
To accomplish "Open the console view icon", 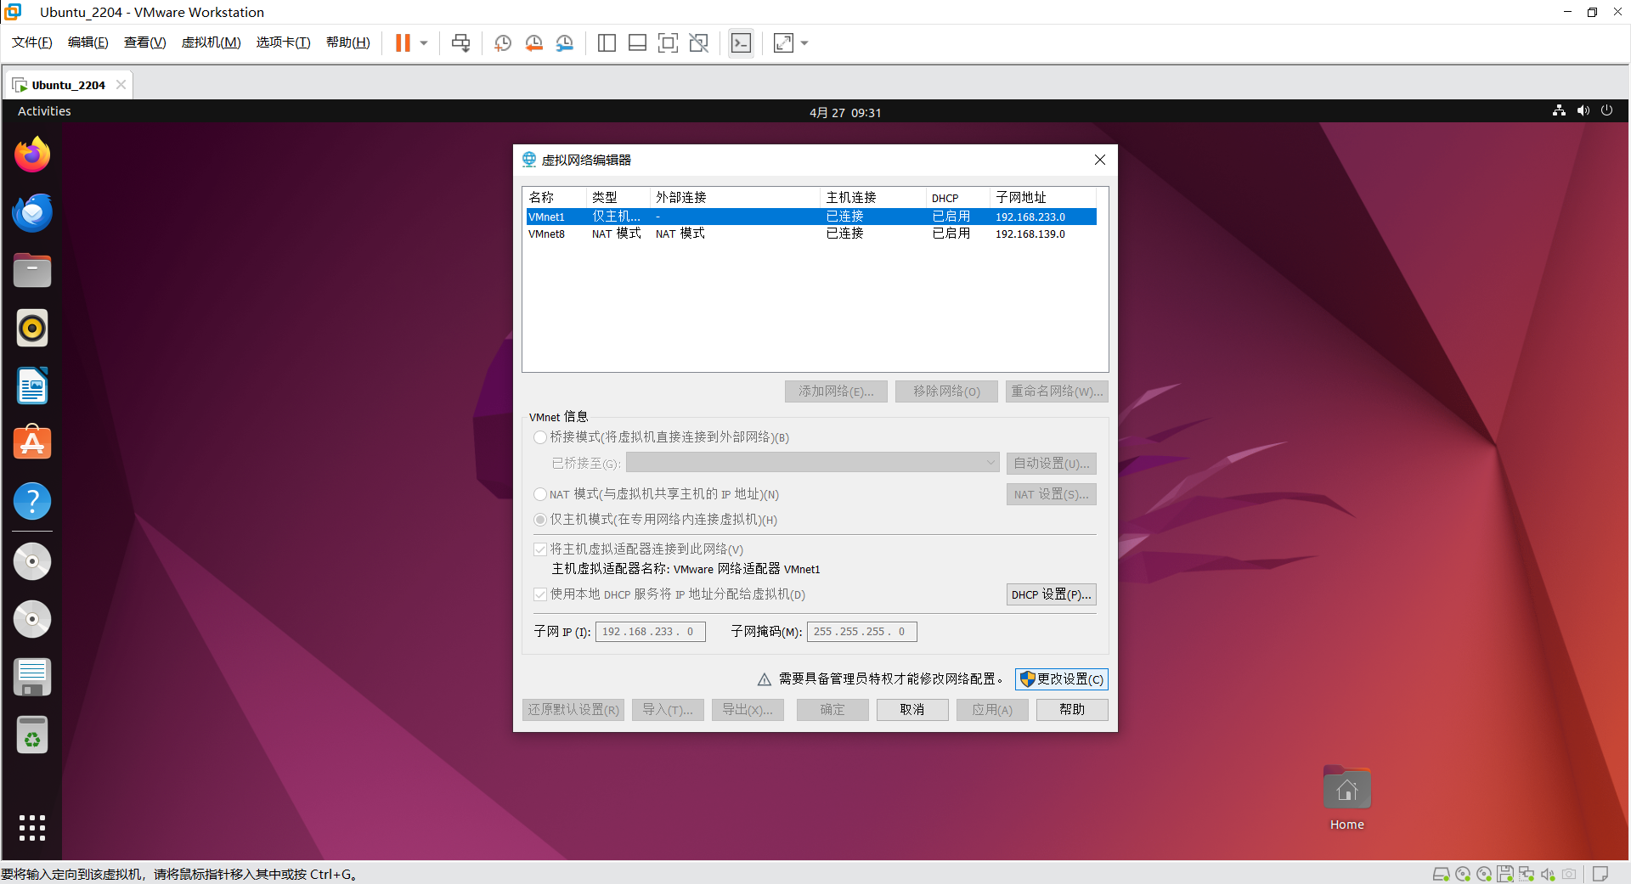I will coord(741,43).
